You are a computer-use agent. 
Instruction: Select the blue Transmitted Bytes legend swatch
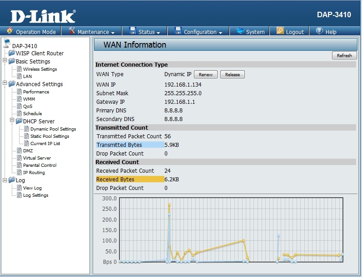click(130, 145)
